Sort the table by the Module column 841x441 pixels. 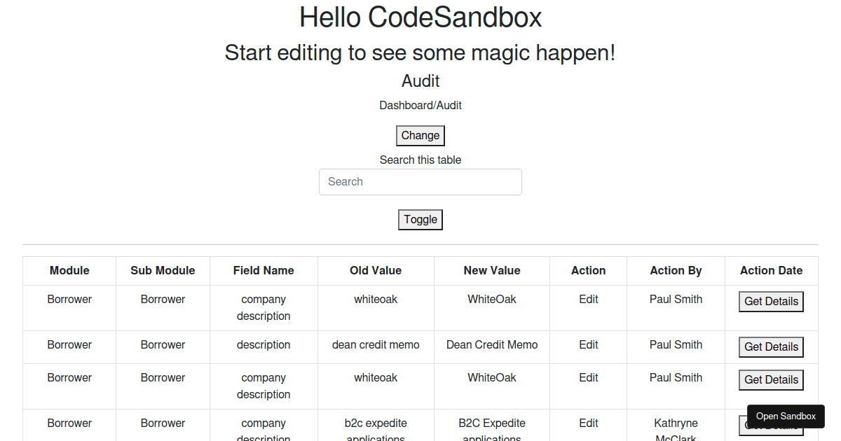point(69,270)
